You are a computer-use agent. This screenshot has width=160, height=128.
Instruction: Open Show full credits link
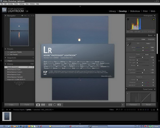pos(107,76)
